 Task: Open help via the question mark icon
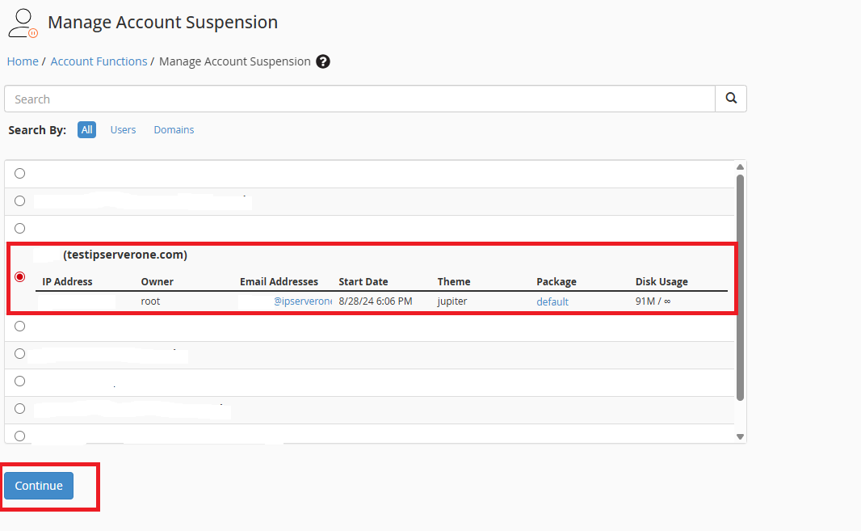pyautogui.click(x=323, y=61)
